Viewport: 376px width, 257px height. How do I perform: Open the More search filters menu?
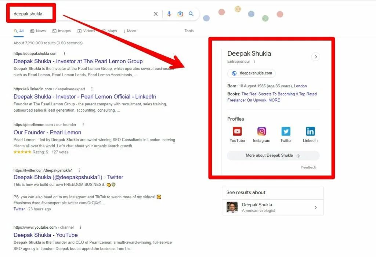(130, 31)
